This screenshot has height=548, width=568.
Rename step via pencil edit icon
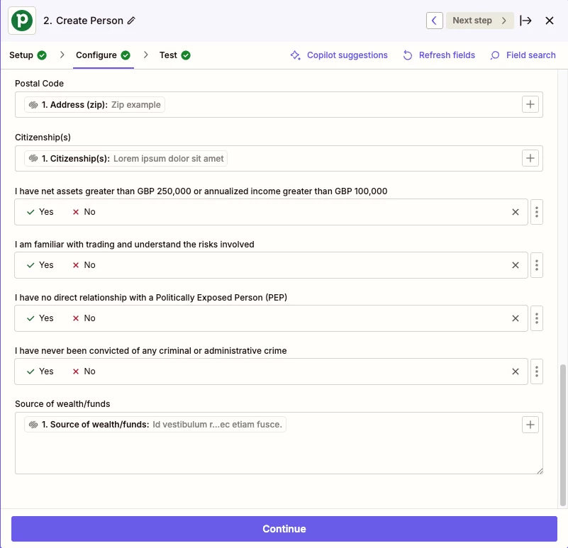click(131, 21)
